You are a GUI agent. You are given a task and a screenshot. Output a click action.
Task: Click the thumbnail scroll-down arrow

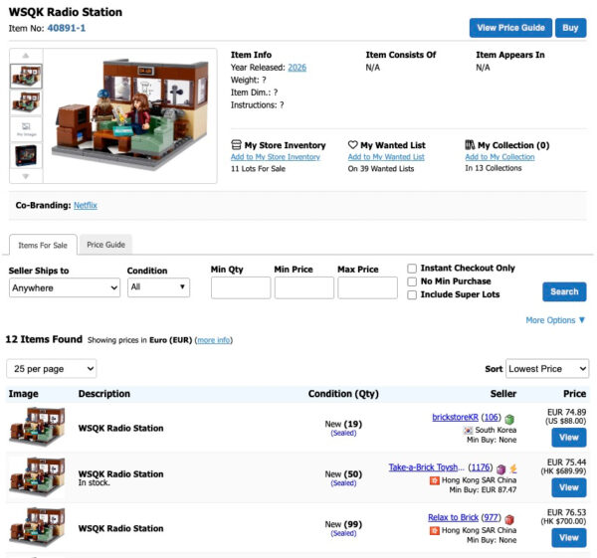point(26,176)
